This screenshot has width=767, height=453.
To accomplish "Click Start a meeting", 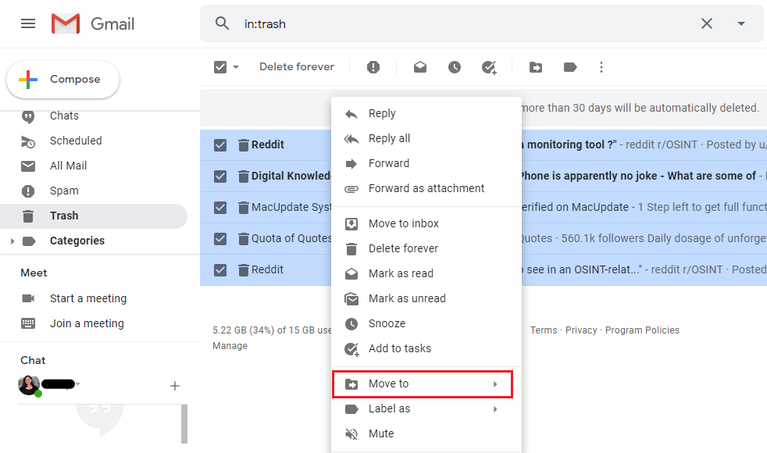I will point(88,298).
